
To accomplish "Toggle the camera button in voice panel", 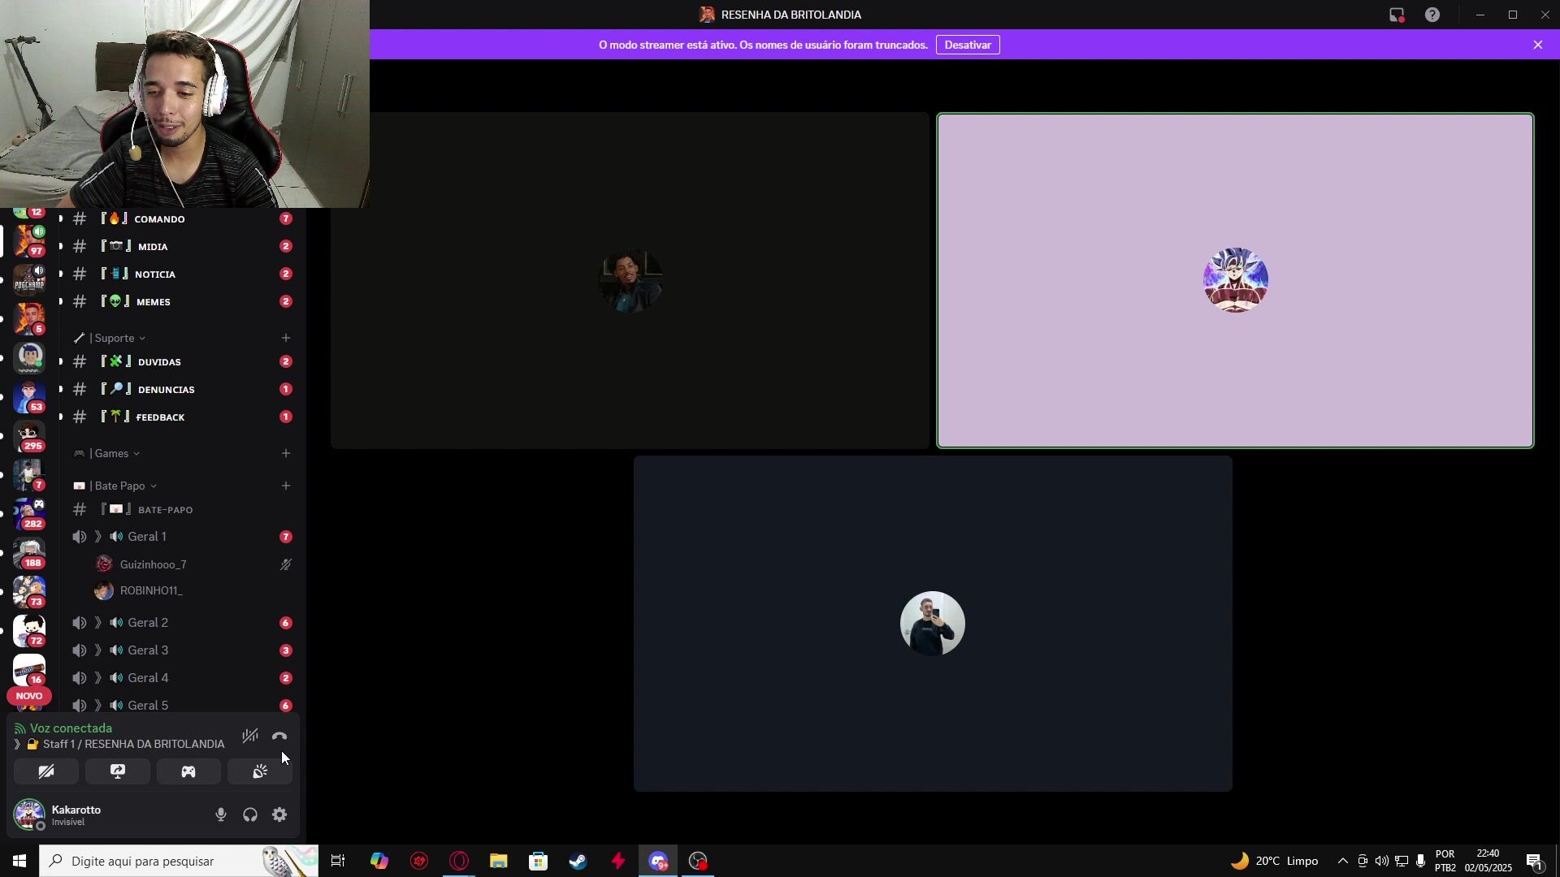I will click(46, 771).
